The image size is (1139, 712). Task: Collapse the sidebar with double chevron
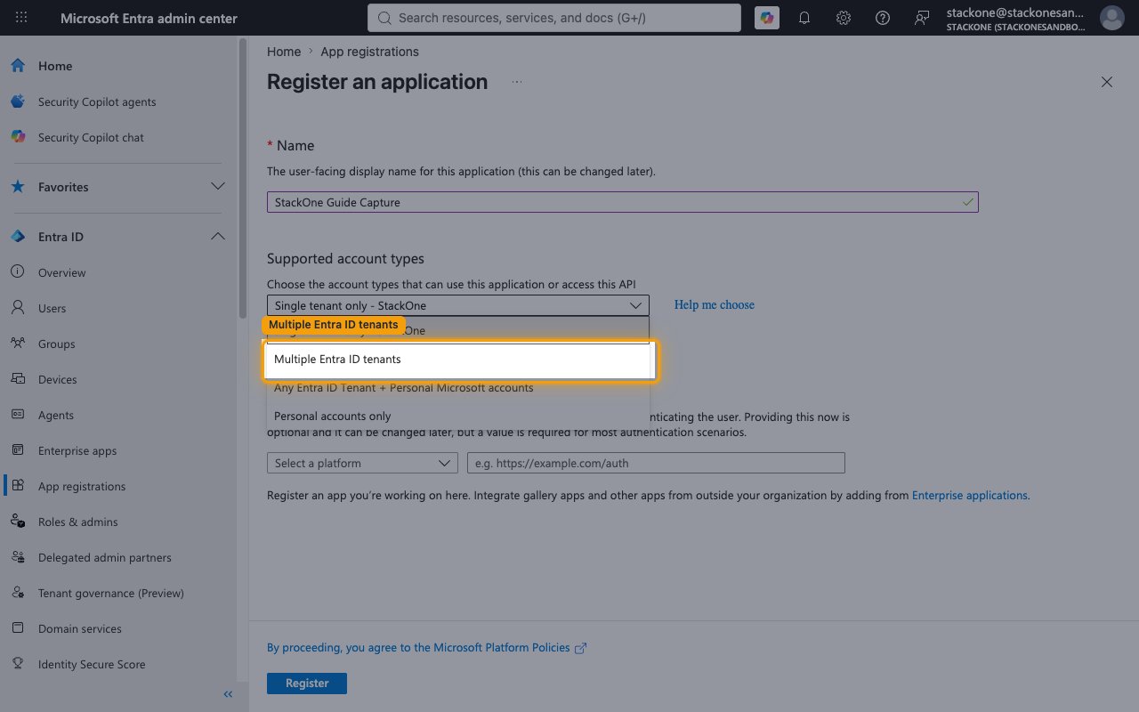pyautogui.click(x=228, y=694)
